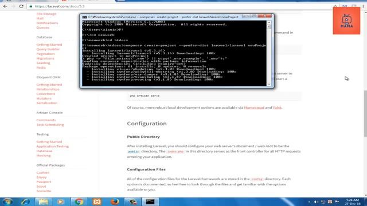Open the Passport package link
The width and height of the screenshot is (367, 206).
click(44, 182)
